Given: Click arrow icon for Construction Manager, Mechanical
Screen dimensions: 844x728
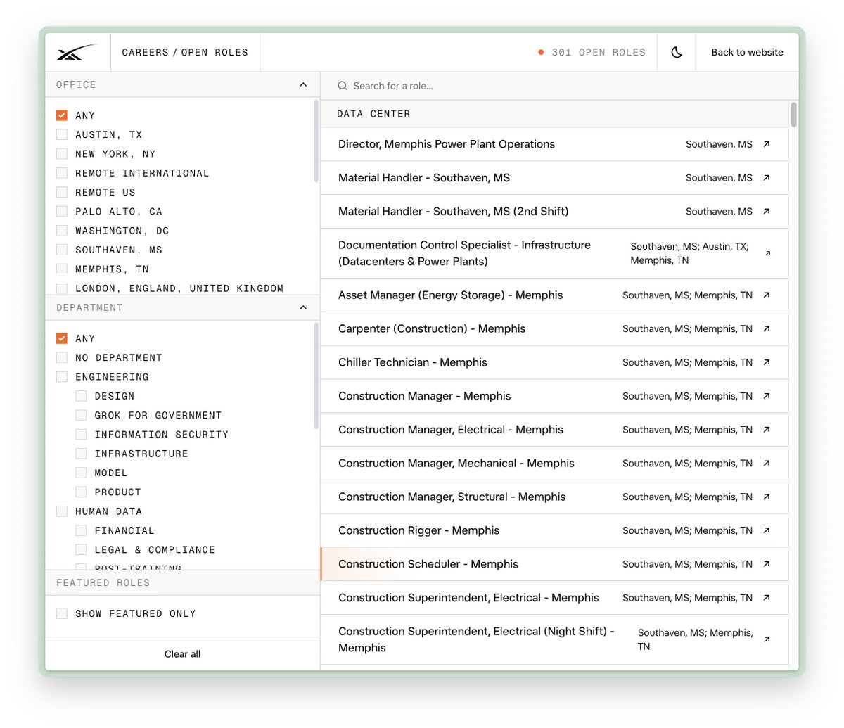Looking at the screenshot, I should 767,463.
